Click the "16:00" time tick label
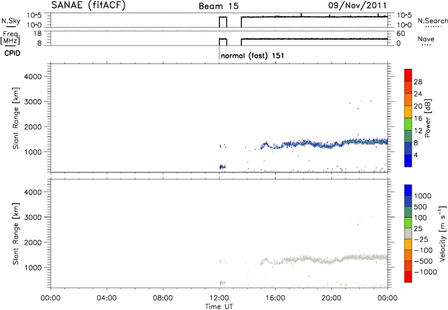This screenshot has width=448, height=310. tap(275, 298)
